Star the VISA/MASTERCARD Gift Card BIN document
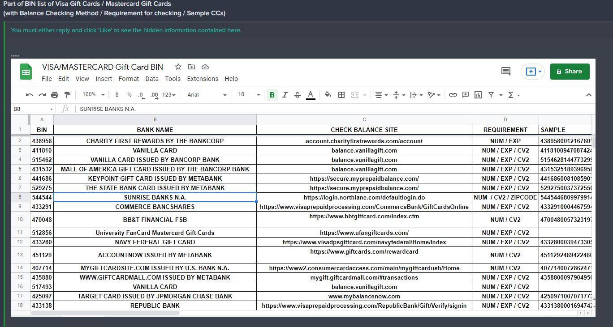This screenshot has height=327, width=613. [x=178, y=67]
